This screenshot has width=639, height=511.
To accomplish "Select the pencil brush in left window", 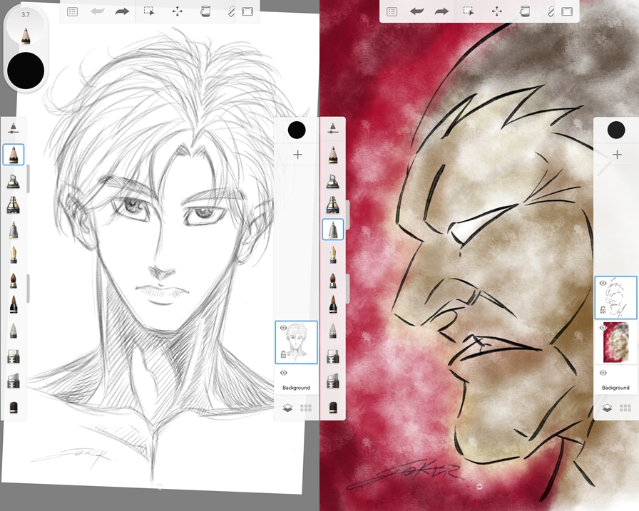I will 14,155.
